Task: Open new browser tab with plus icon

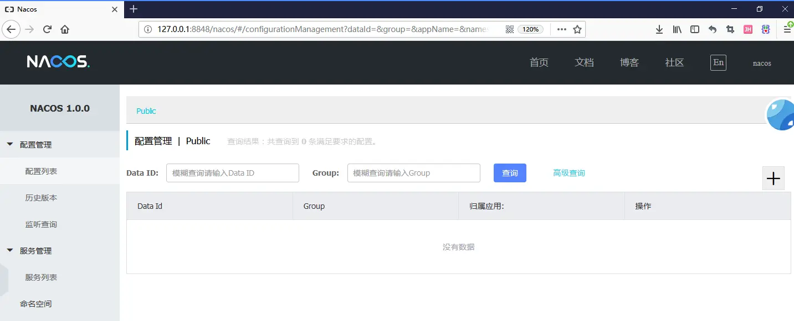Action: (134, 9)
